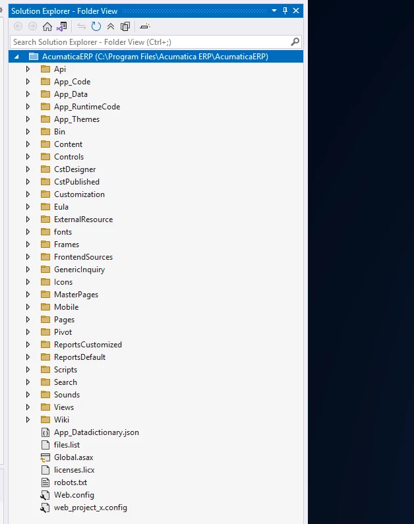This screenshot has height=524, width=414.
Task: Expand the App_Themes folder
Action: click(28, 119)
